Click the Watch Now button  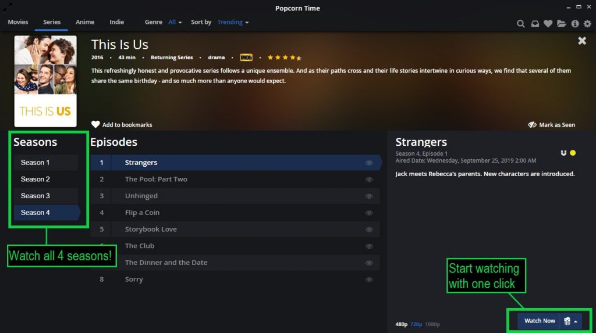[x=538, y=321]
